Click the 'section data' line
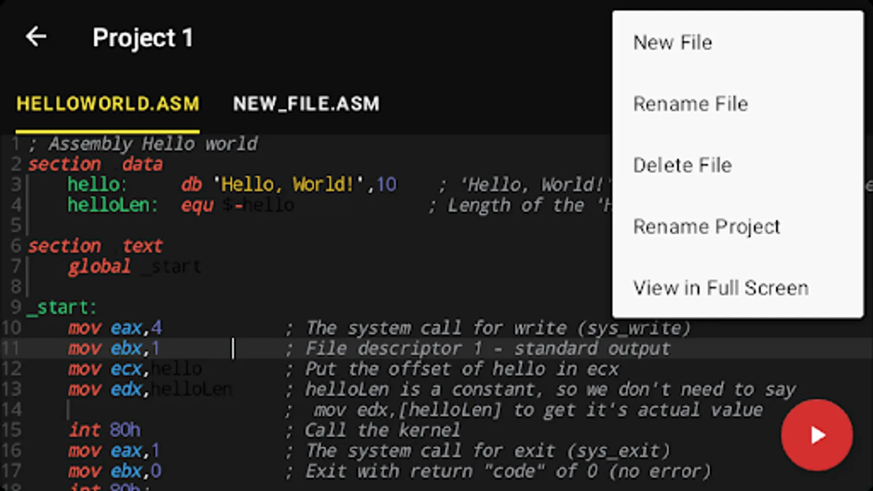Screen dimensions: 873x491 click(95, 164)
